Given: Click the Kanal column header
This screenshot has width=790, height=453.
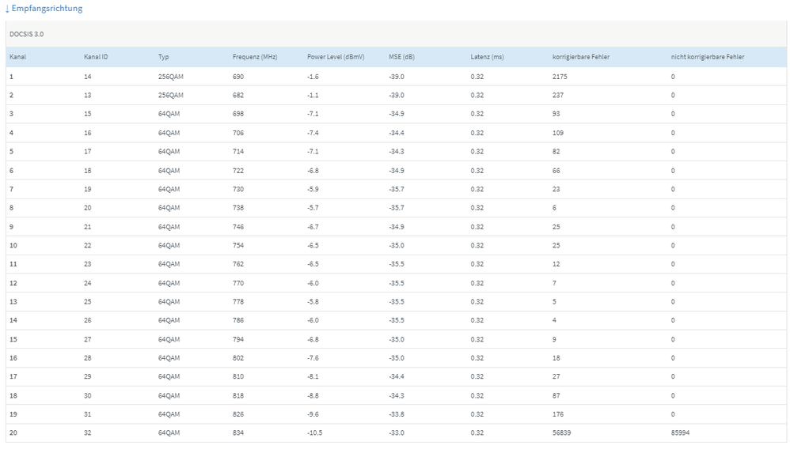Looking at the screenshot, I should point(17,57).
